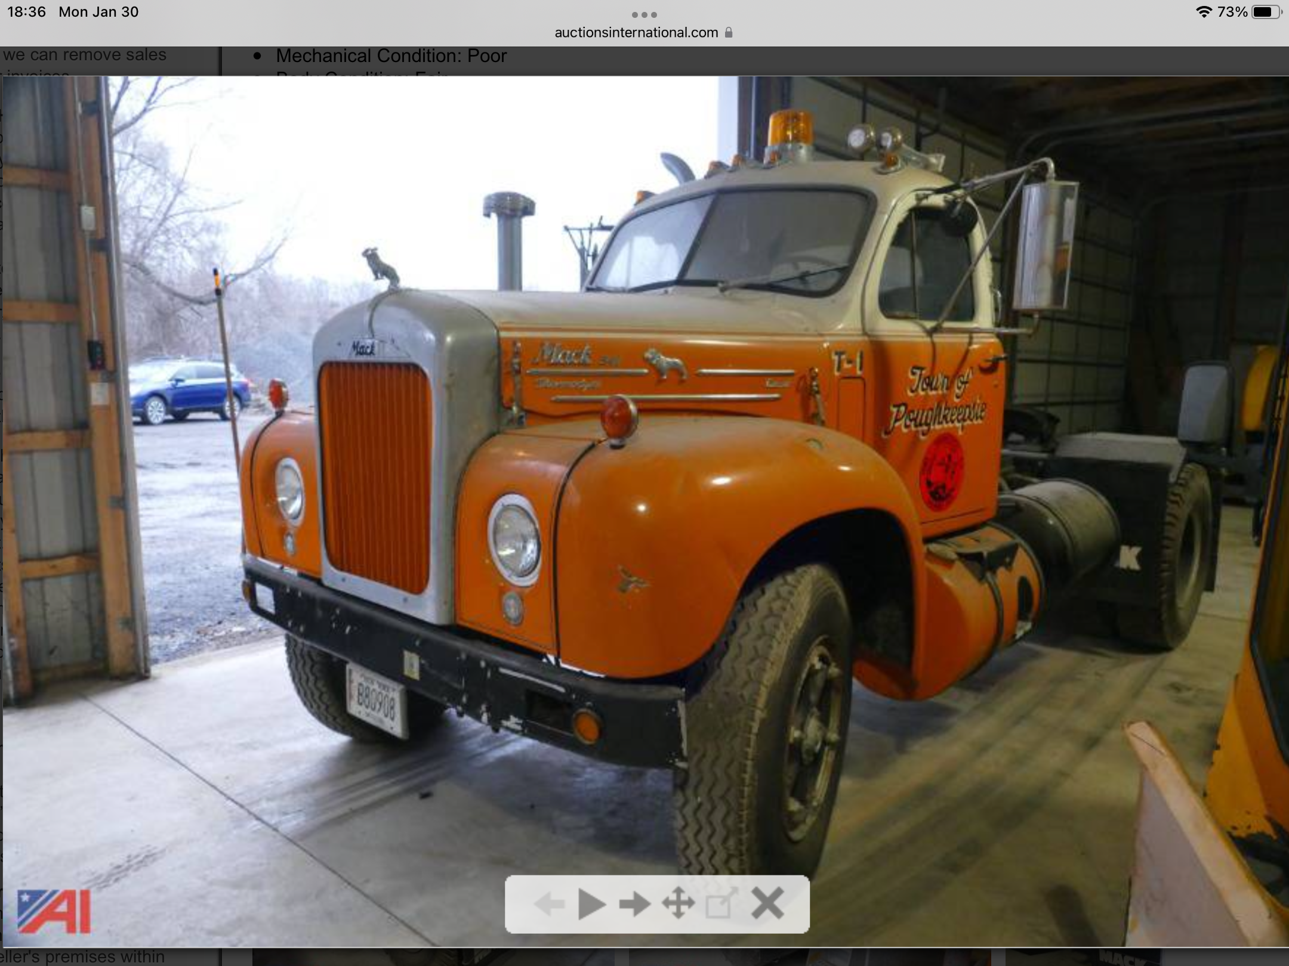Tap the 18:36 clock in status bar
The image size is (1289, 966).
(x=27, y=12)
